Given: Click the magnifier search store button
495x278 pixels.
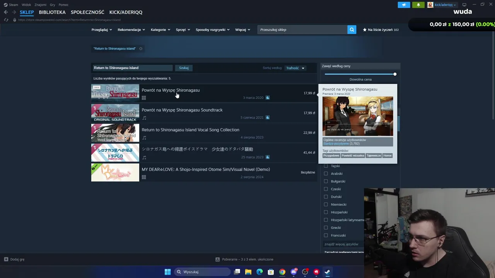Looking at the screenshot, I should pos(352,29).
